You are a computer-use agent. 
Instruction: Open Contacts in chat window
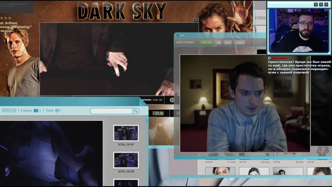coord(240,43)
